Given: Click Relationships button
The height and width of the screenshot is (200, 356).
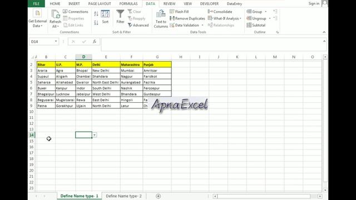Looking at the screenshot, I should coord(221,25).
